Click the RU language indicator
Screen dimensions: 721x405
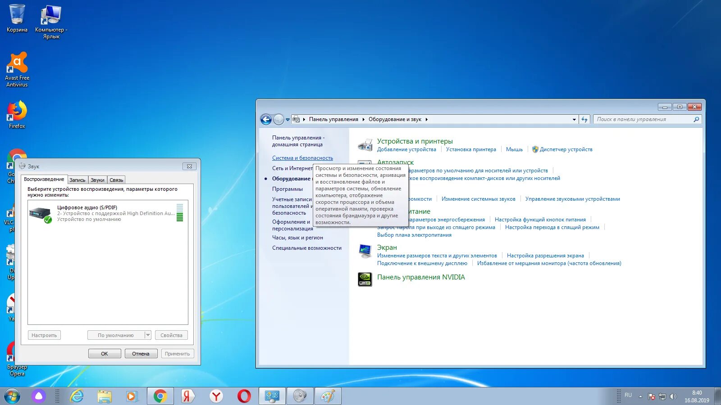pyautogui.click(x=628, y=395)
